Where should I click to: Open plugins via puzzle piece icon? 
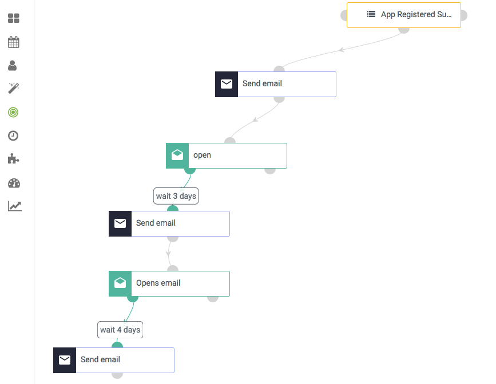click(13, 159)
